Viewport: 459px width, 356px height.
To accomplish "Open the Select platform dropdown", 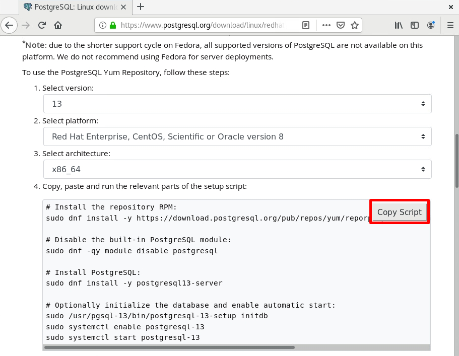I will pyautogui.click(x=237, y=136).
